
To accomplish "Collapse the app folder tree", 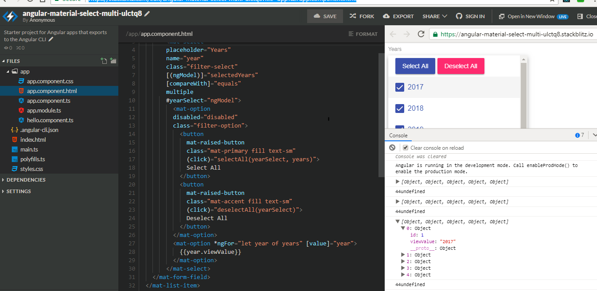I will click(7, 71).
